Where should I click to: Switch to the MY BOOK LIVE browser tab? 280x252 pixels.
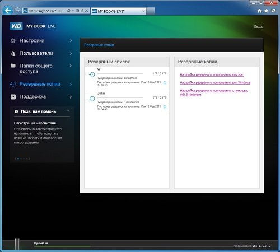click(118, 11)
